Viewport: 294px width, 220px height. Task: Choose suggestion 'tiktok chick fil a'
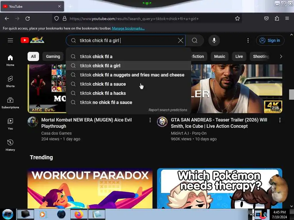pyautogui.click(x=128, y=56)
